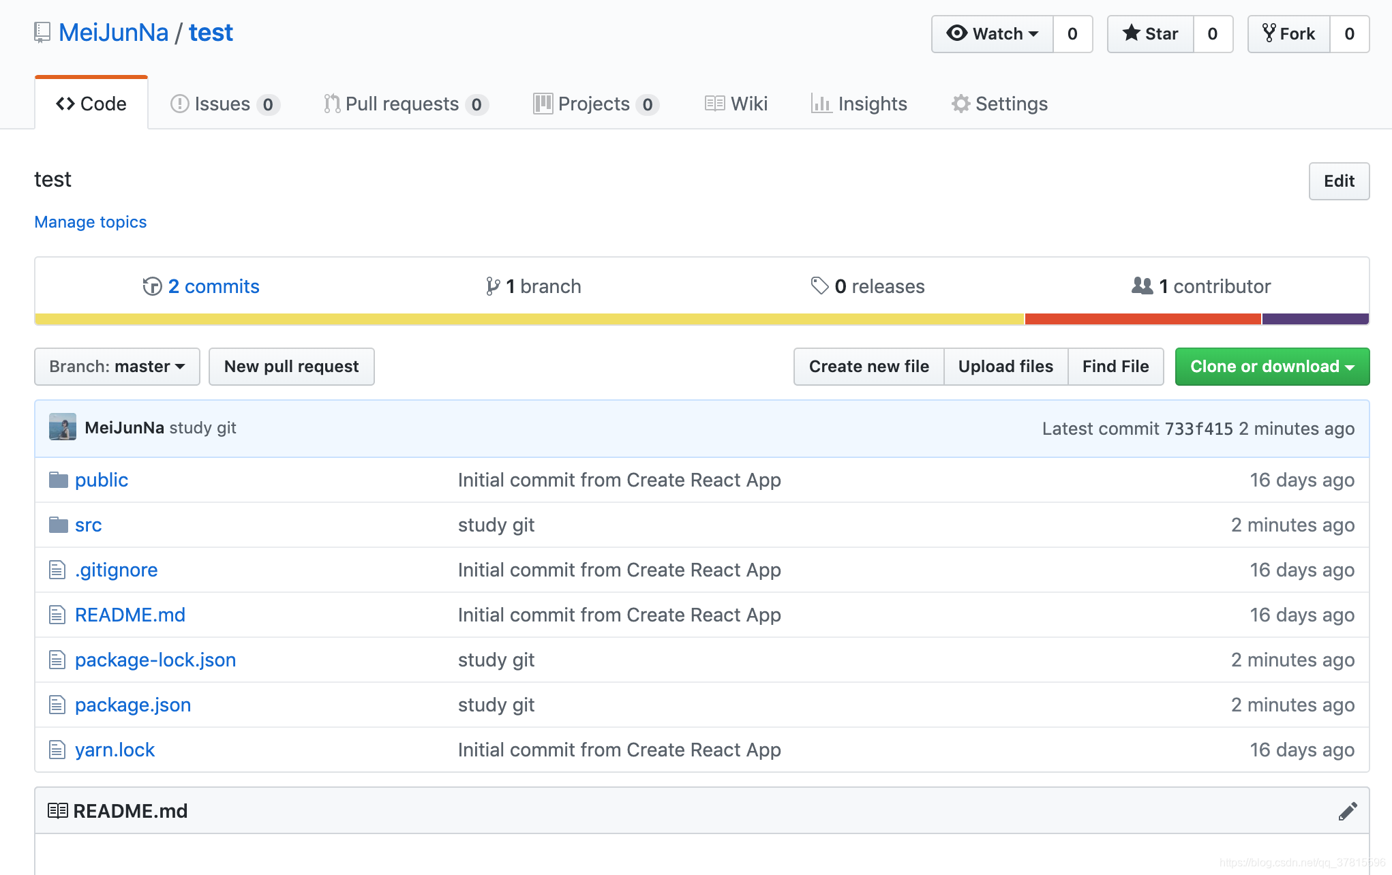Click the commit message in the public row
The height and width of the screenshot is (875, 1392).
tap(620, 480)
